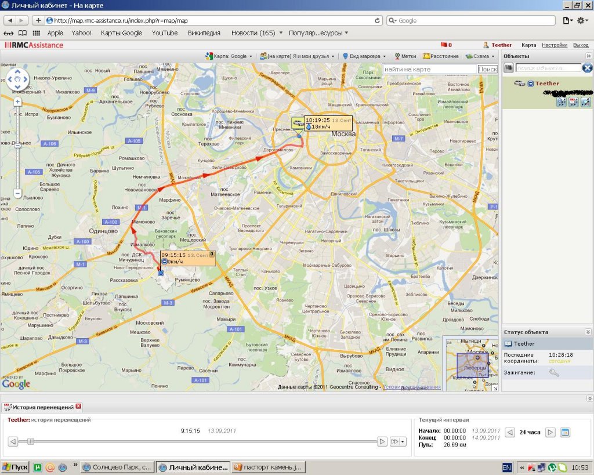Click the Поиск map search button
The image size is (594, 475).
tap(487, 70)
